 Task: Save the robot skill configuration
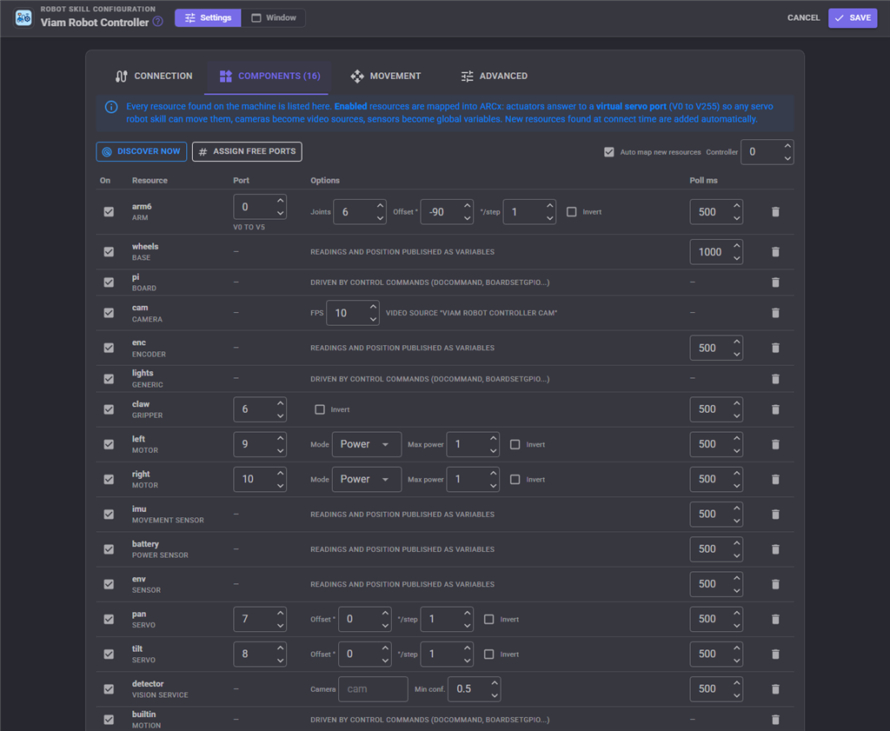pyautogui.click(x=853, y=17)
